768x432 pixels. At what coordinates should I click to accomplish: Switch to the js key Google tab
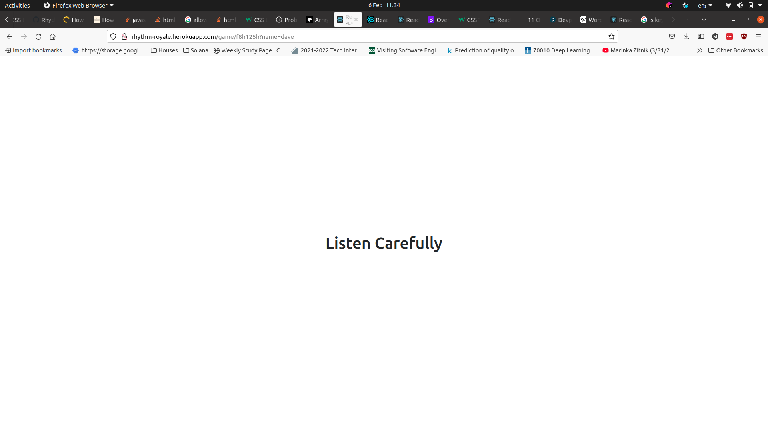pos(652,20)
